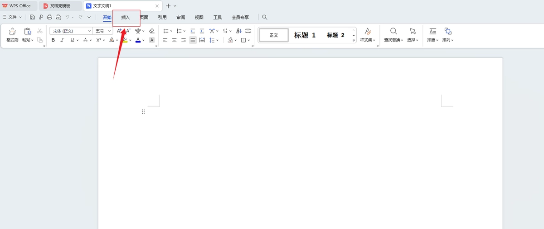This screenshot has width=544, height=229.
Task: Click the Arrange (排列) icon
Action: (x=448, y=31)
